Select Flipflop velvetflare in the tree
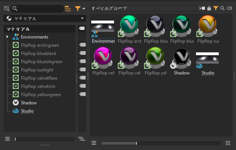Viewport: 236px width, 150px height. click(39, 78)
